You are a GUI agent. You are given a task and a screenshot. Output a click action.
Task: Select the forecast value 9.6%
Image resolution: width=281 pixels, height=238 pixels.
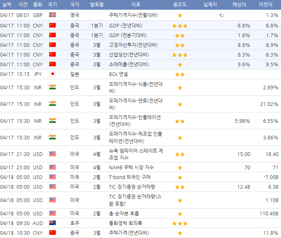tap(244, 64)
